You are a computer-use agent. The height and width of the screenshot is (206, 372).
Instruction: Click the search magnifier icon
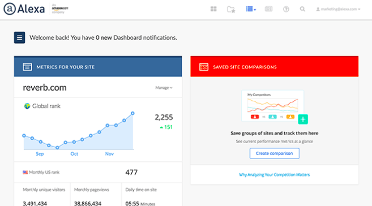(302, 9)
